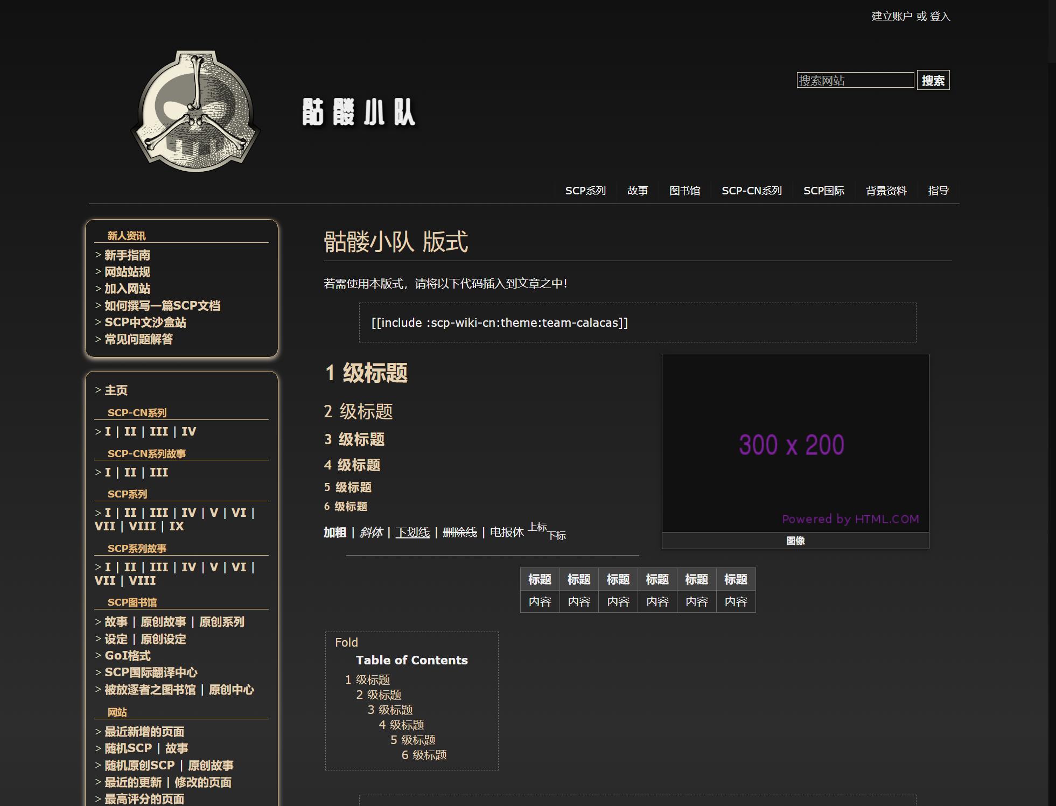Click the 登入 login link
This screenshot has height=806, width=1056.
tap(940, 17)
